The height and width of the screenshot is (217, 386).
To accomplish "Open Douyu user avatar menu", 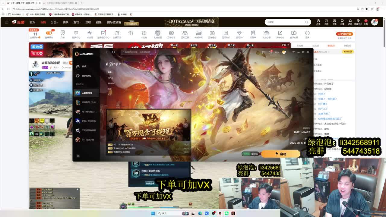I will point(375,22).
